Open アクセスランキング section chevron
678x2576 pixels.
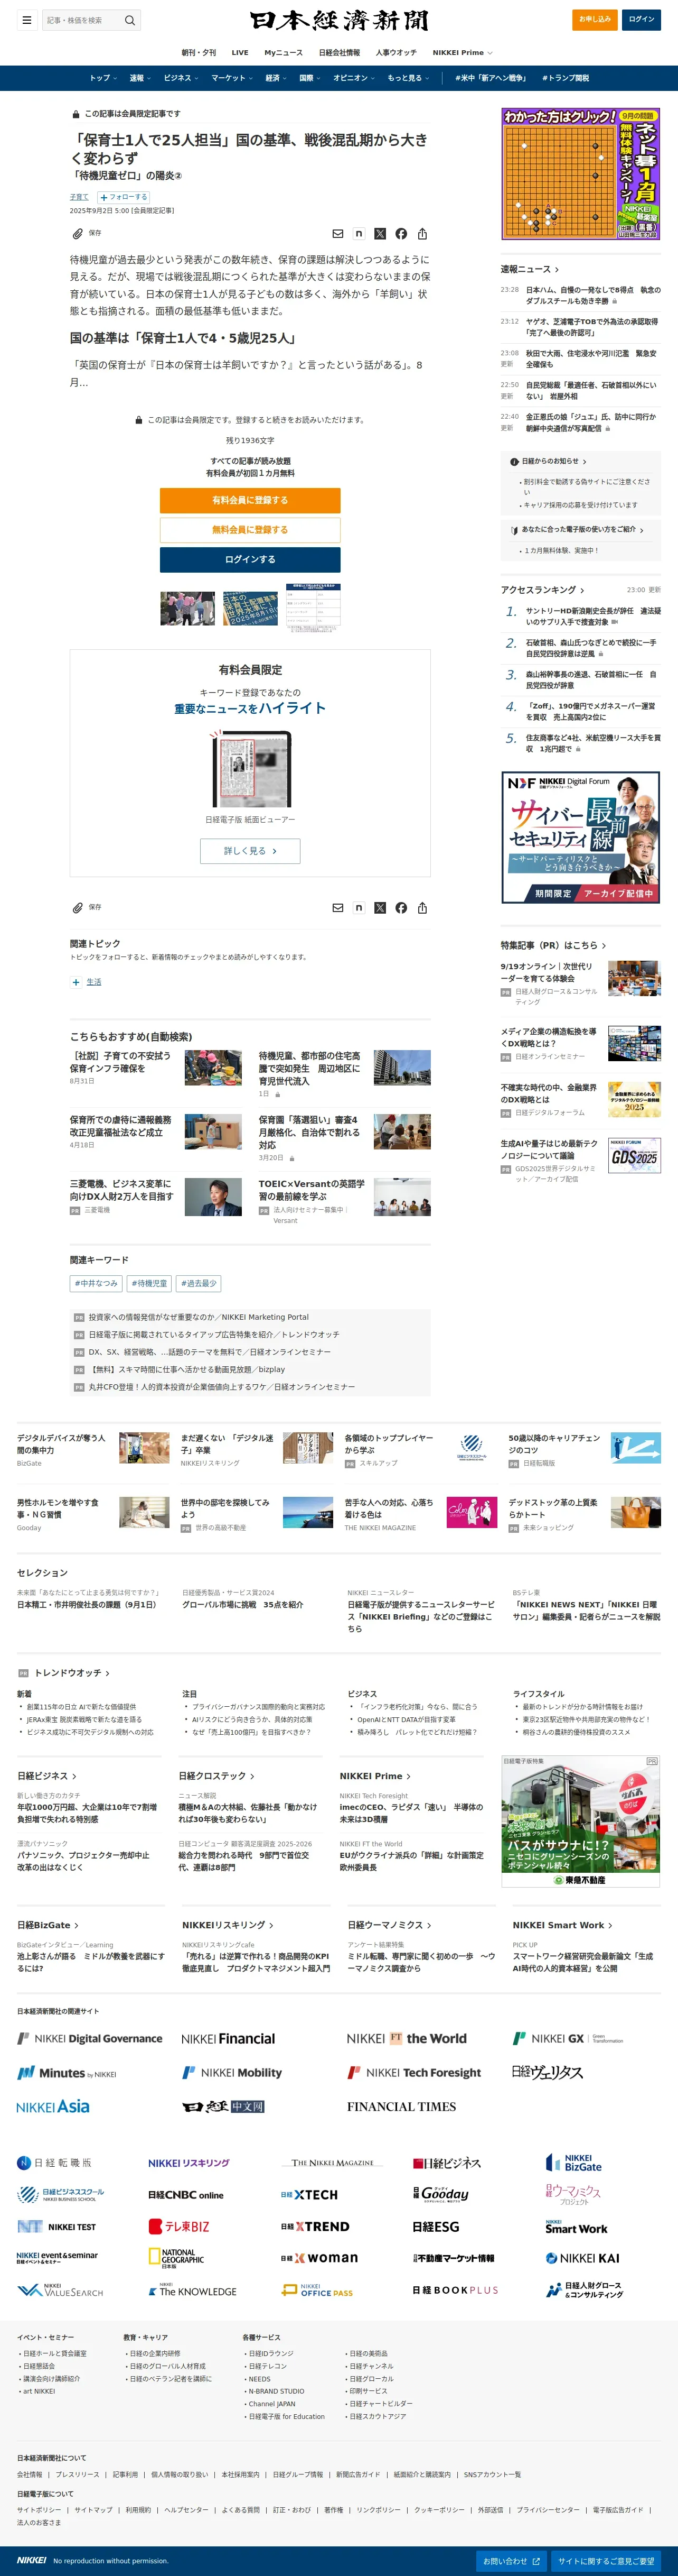click(582, 590)
